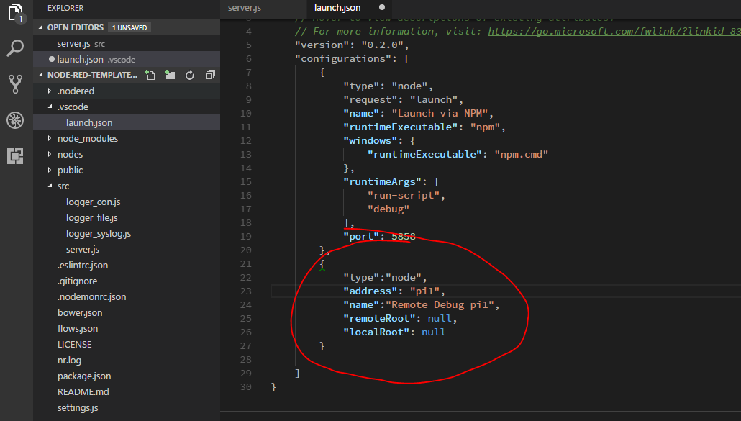The image size is (741, 421).
Task: Open the Search view icon
Action: coord(15,48)
